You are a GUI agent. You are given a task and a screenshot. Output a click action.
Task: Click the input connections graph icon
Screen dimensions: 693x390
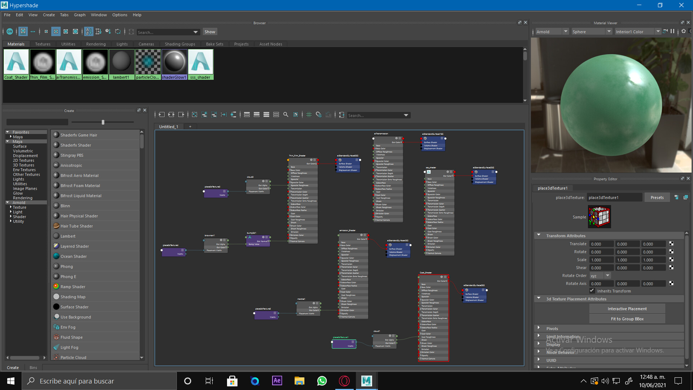pyautogui.click(x=162, y=115)
